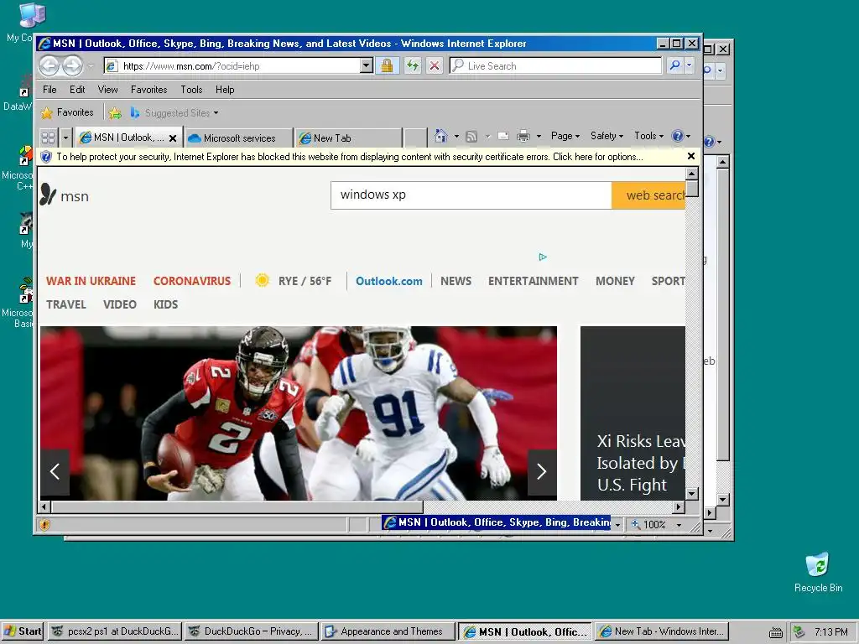Click the network tray icon beside the clock
The width and height of the screenshot is (859, 644).
[799, 631]
